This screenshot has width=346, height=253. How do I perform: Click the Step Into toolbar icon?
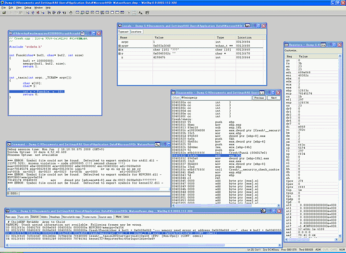click(x=49, y=13)
